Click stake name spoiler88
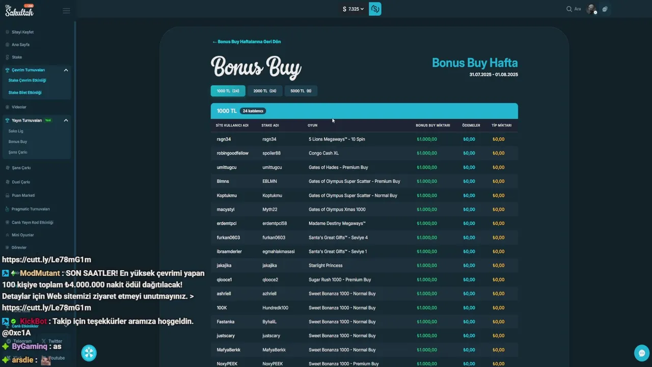The image size is (652, 367). pos(271,153)
